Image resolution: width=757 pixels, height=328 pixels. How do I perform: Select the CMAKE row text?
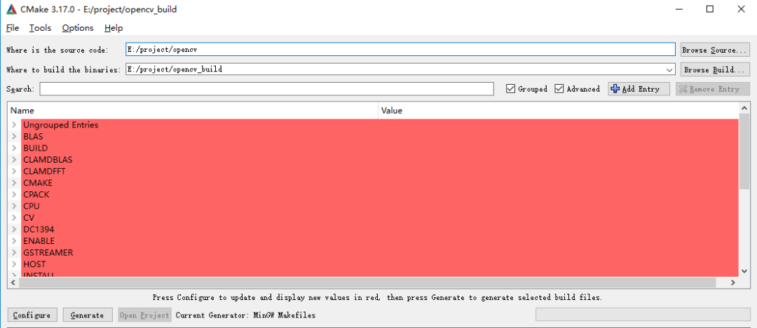(x=38, y=183)
